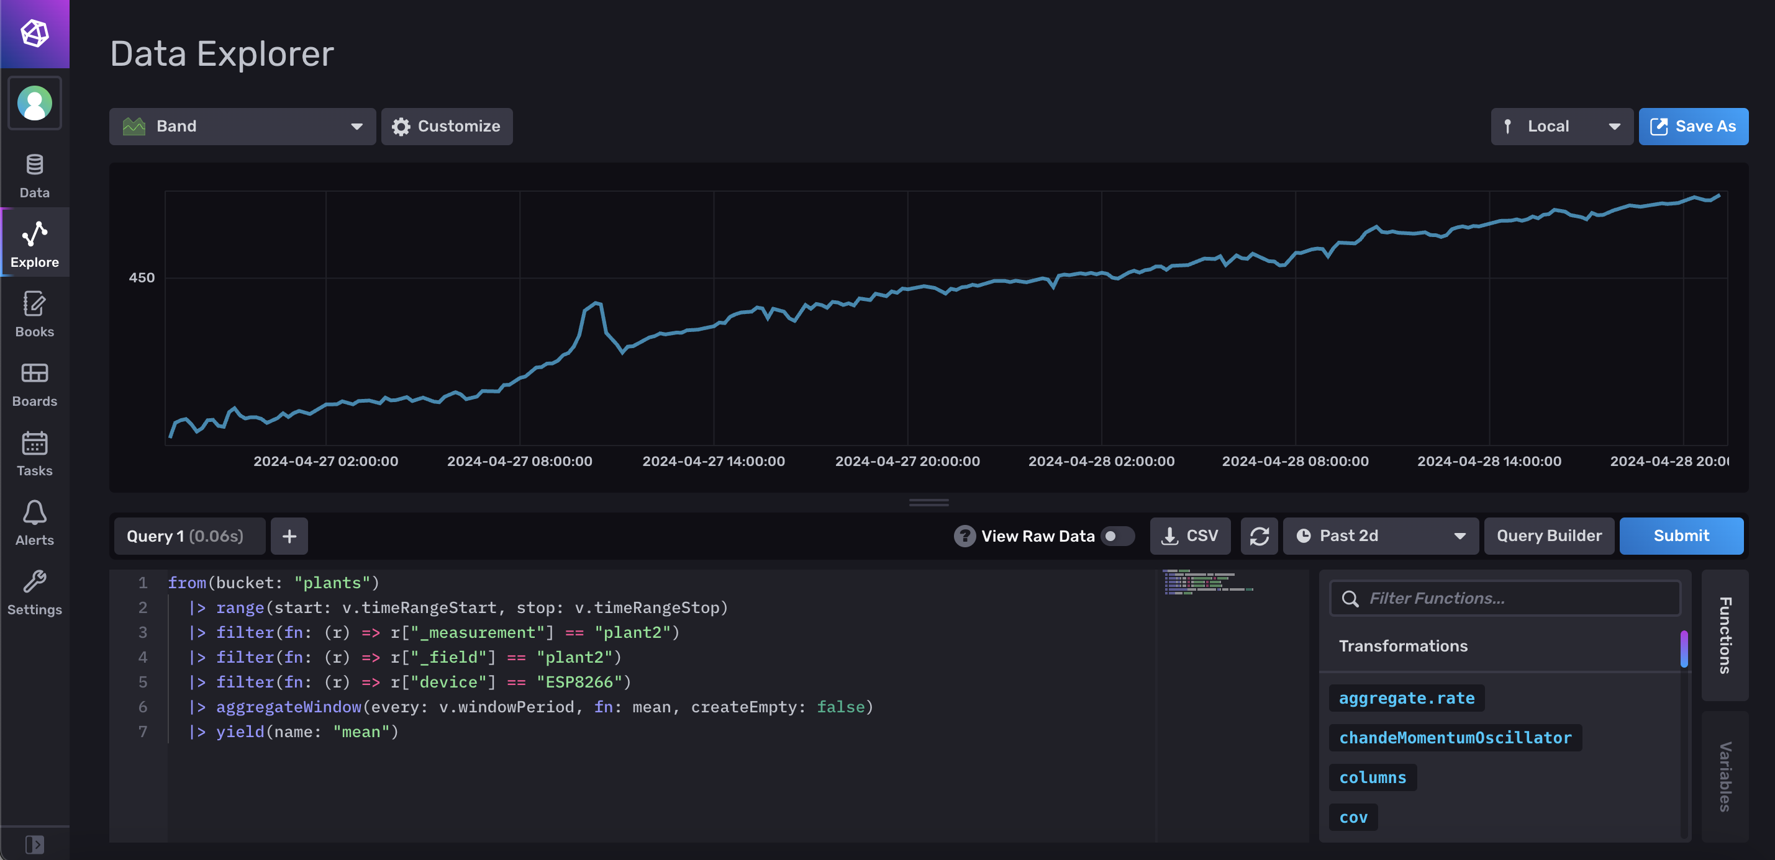Click the Data Explorer page title
The width and height of the screenshot is (1775, 860).
click(x=222, y=53)
